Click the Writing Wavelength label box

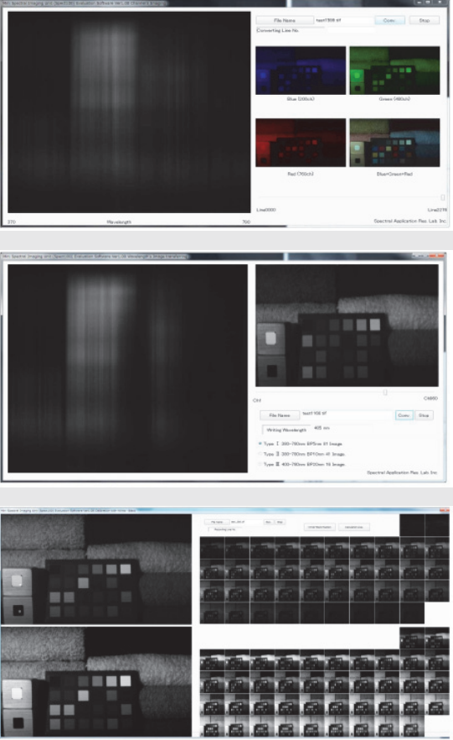[x=286, y=430]
